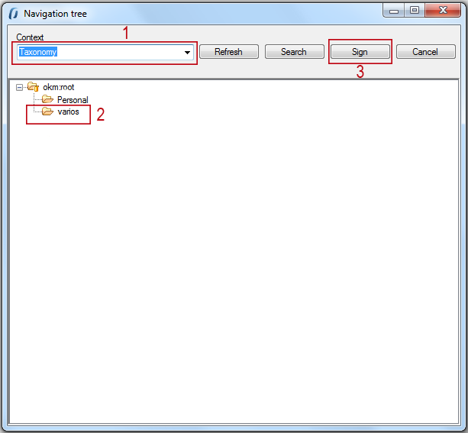The image size is (468, 433).
Task: Click the varios folder icon
Action: coord(47,111)
